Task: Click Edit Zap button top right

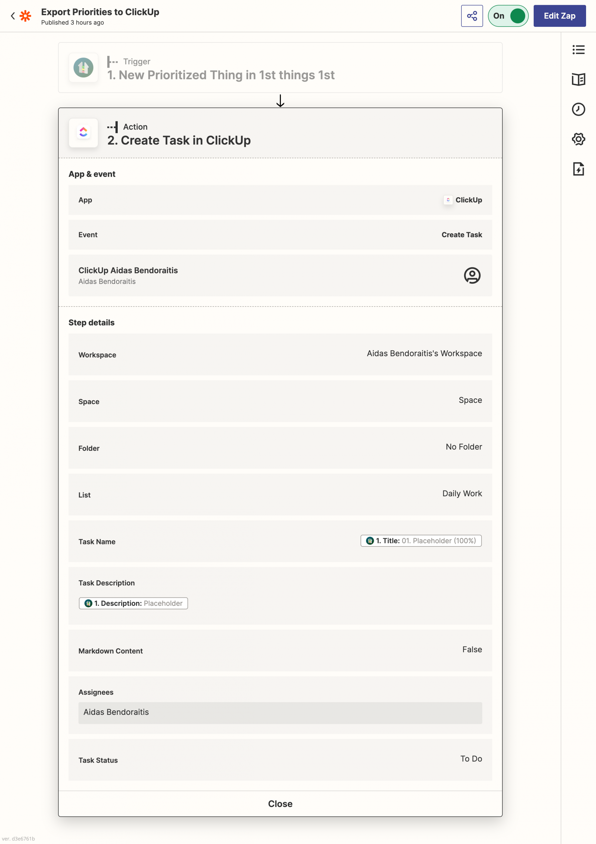Action: pyautogui.click(x=559, y=15)
